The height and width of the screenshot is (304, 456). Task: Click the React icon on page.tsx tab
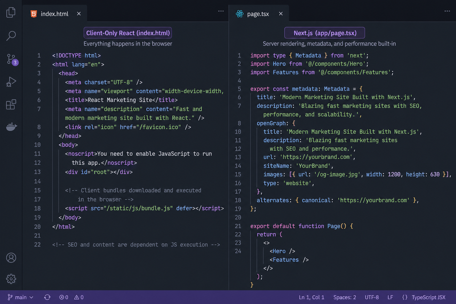[x=240, y=14]
